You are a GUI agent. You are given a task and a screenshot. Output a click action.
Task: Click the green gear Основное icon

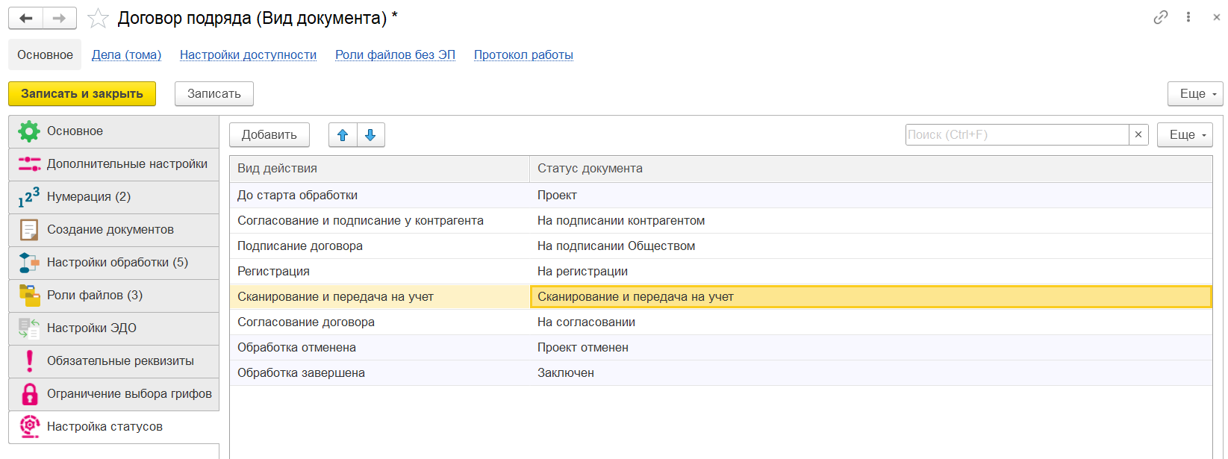click(29, 131)
